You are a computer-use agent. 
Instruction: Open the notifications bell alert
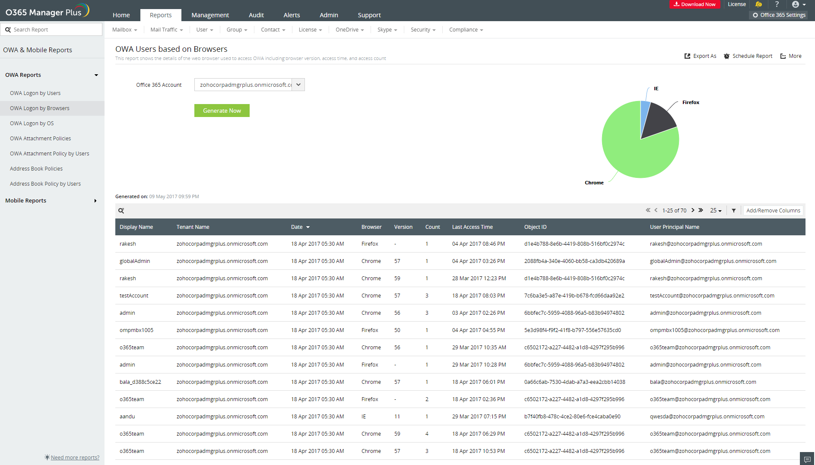coord(759,4)
